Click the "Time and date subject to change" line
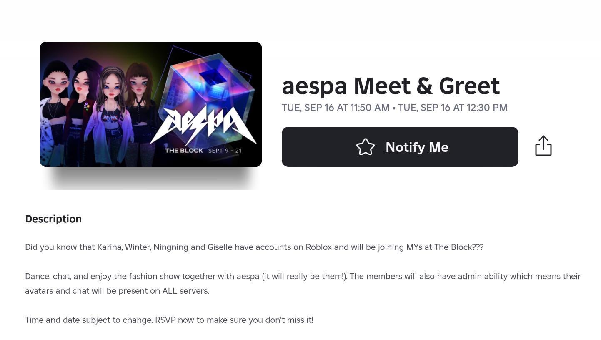Image resolution: width=601 pixels, height=340 pixels. [88, 320]
